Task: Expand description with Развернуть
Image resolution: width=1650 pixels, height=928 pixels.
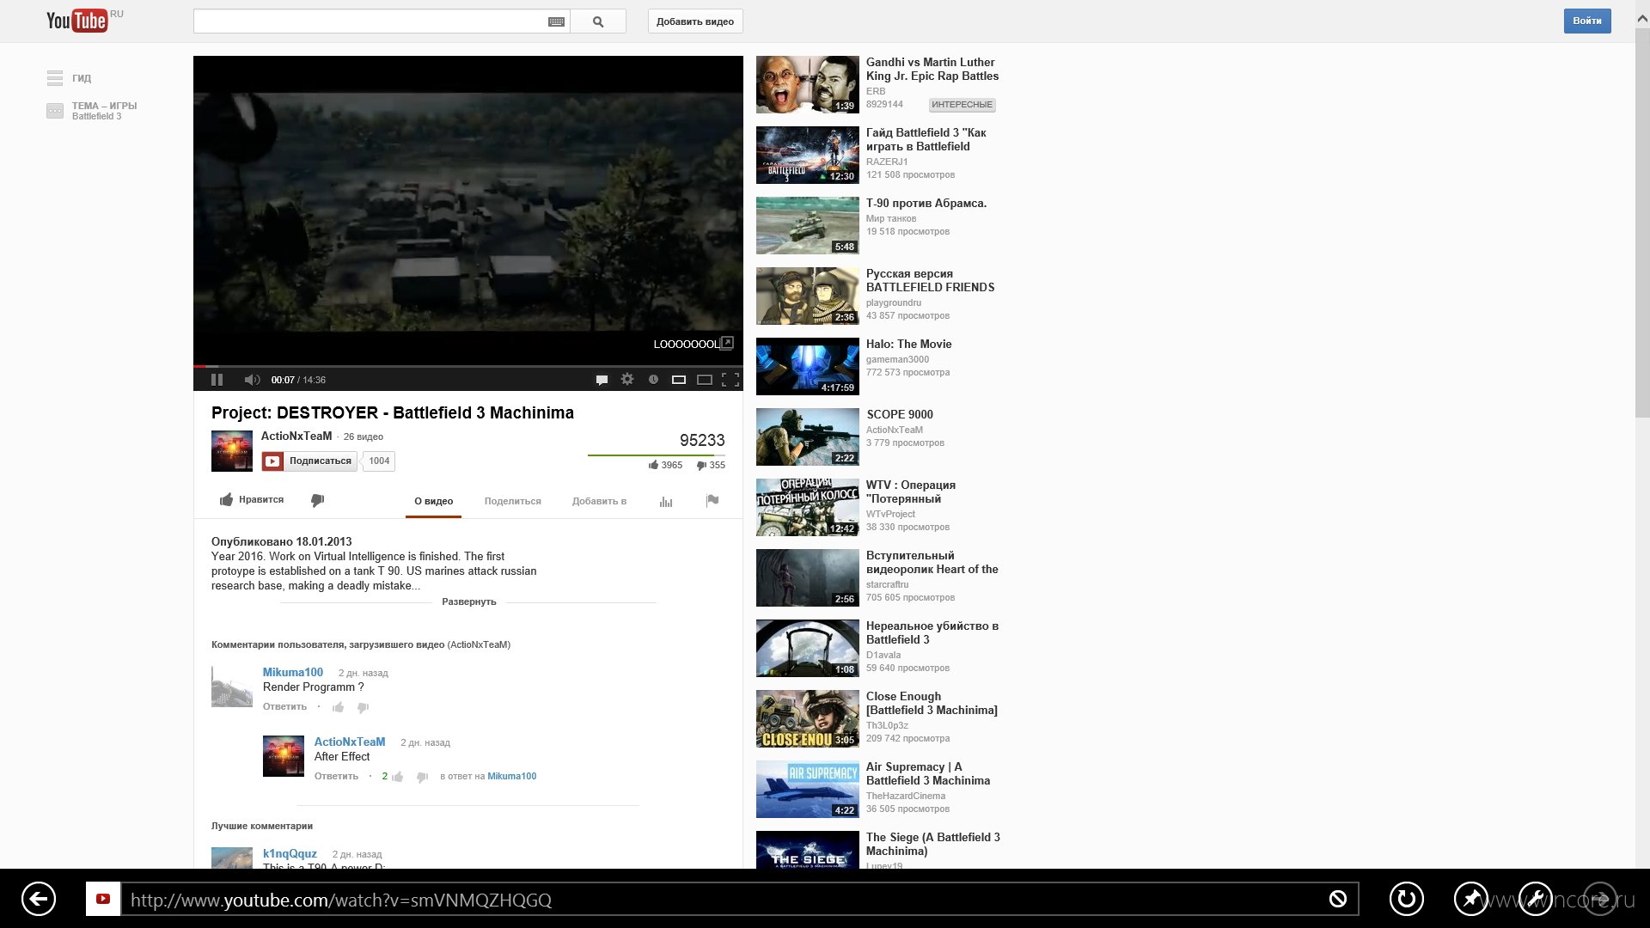Action: point(469,601)
